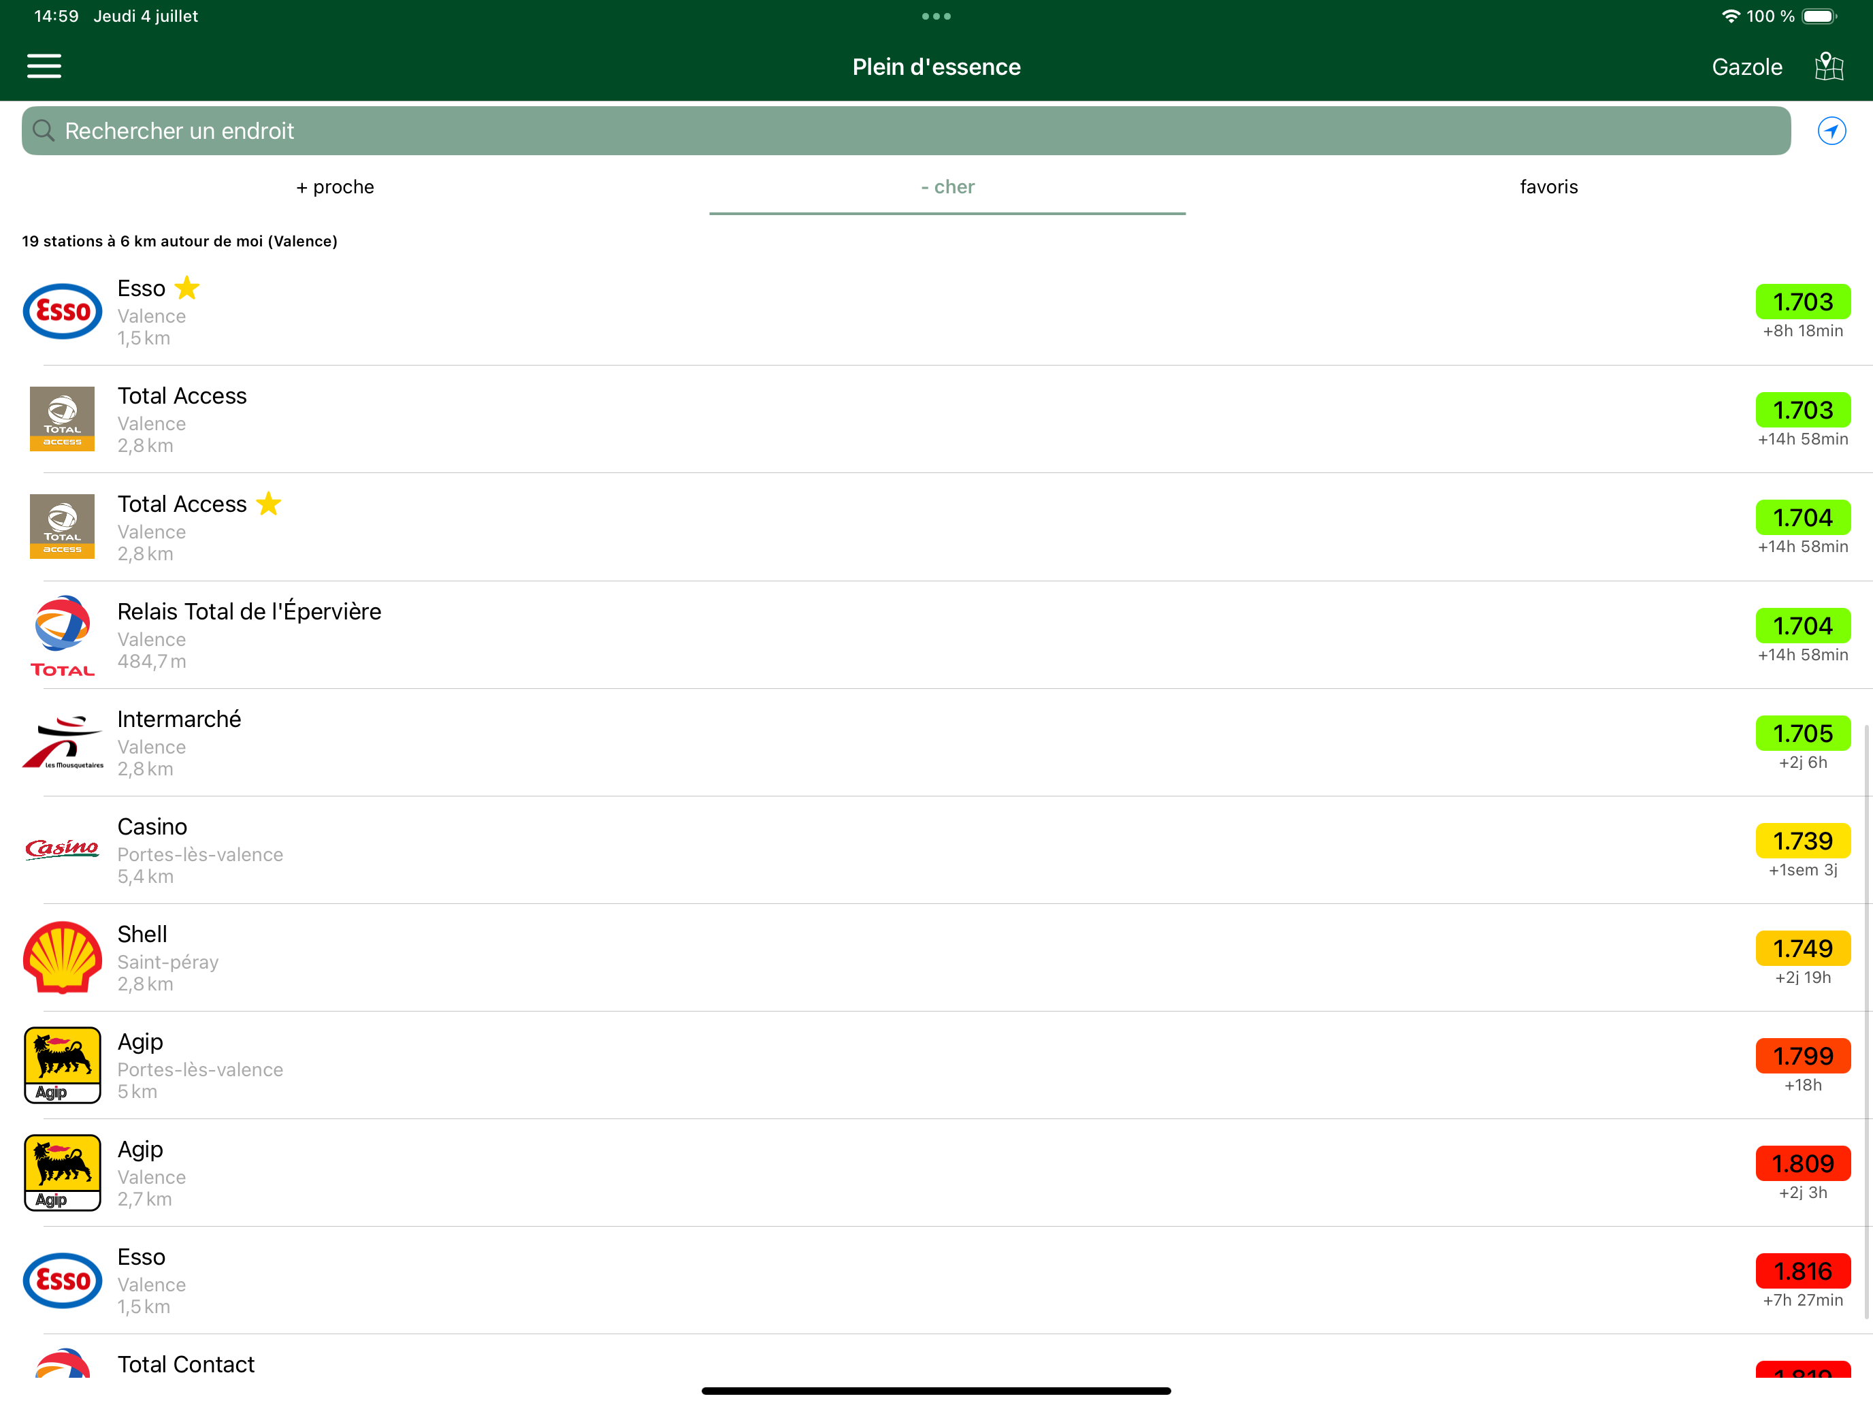Image resolution: width=1873 pixels, height=1405 pixels.
Task: Open the Intermarché station name
Action: 179,719
